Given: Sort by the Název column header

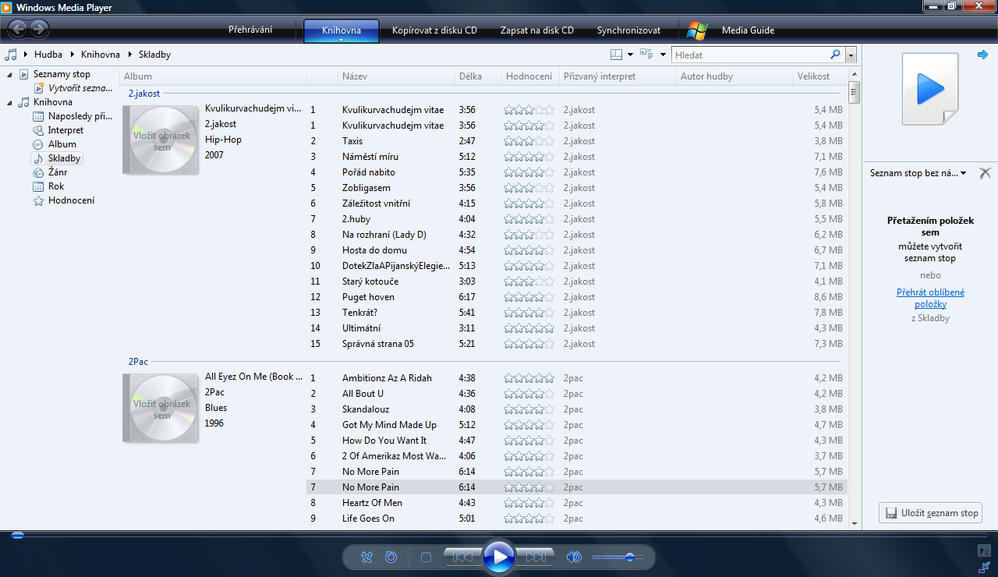Looking at the screenshot, I should coord(395,76).
